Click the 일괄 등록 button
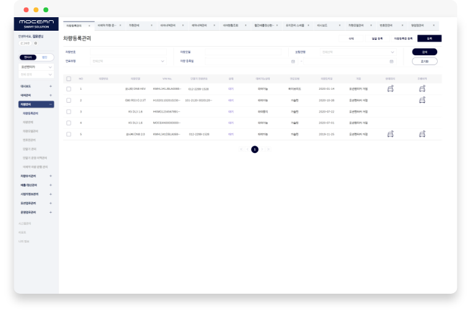This screenshot has width=471, height=314. point(377,38)
